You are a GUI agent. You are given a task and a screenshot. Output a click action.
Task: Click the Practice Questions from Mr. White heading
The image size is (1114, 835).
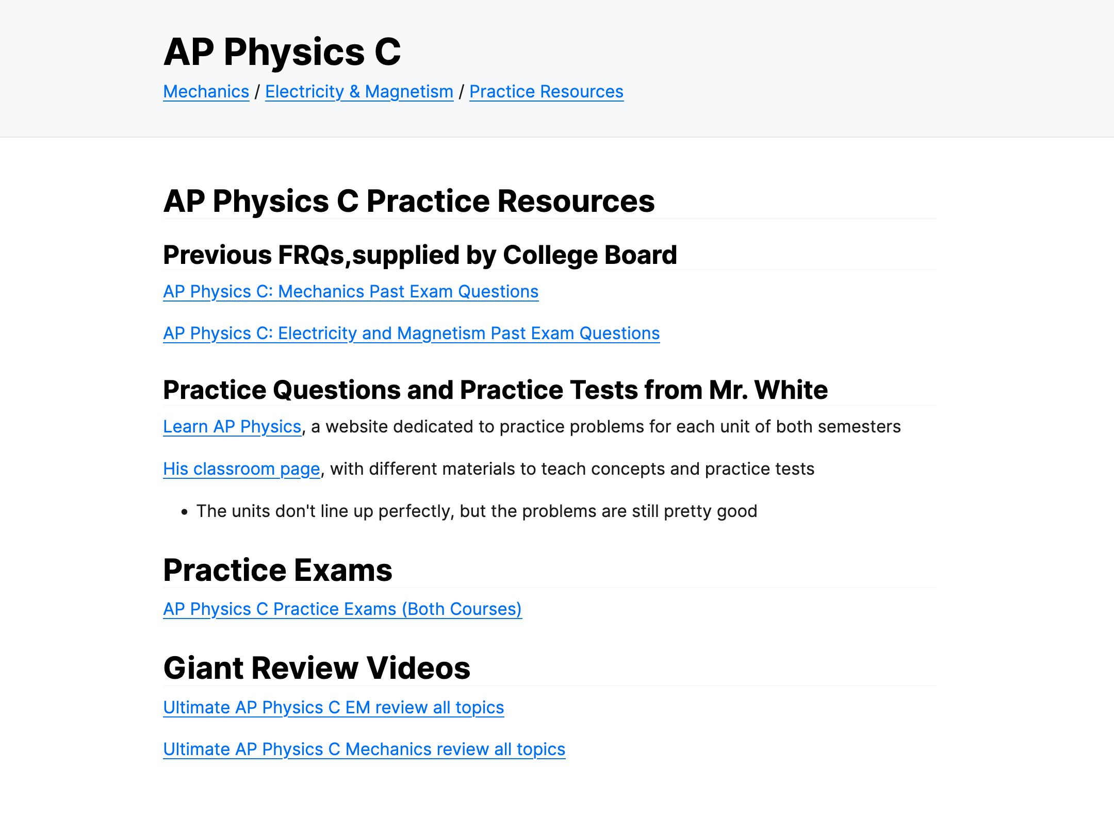pyautogui.click(x=495, y=390)
